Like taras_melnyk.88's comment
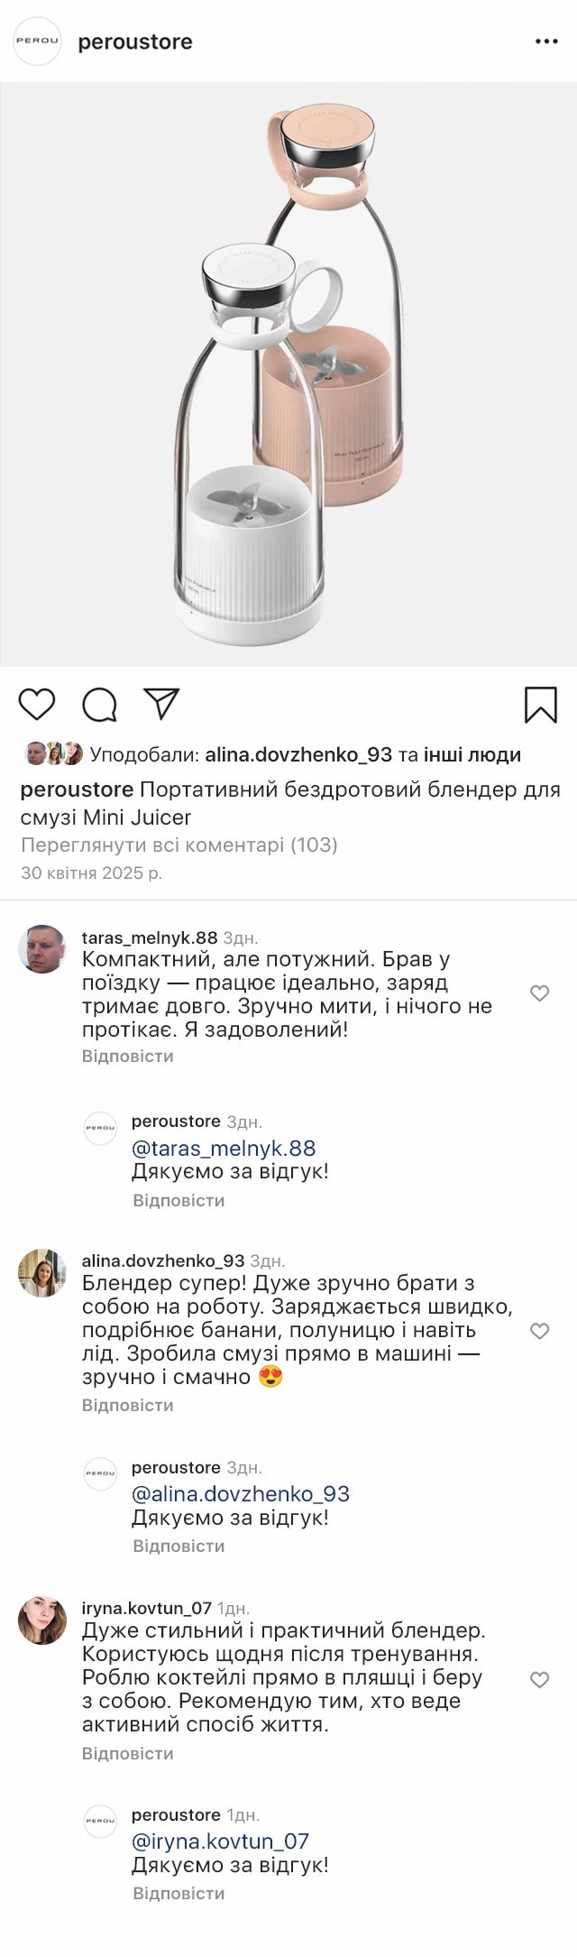Image resolution: width=577 pixels, height=1957 pixels. pos(539,993)
